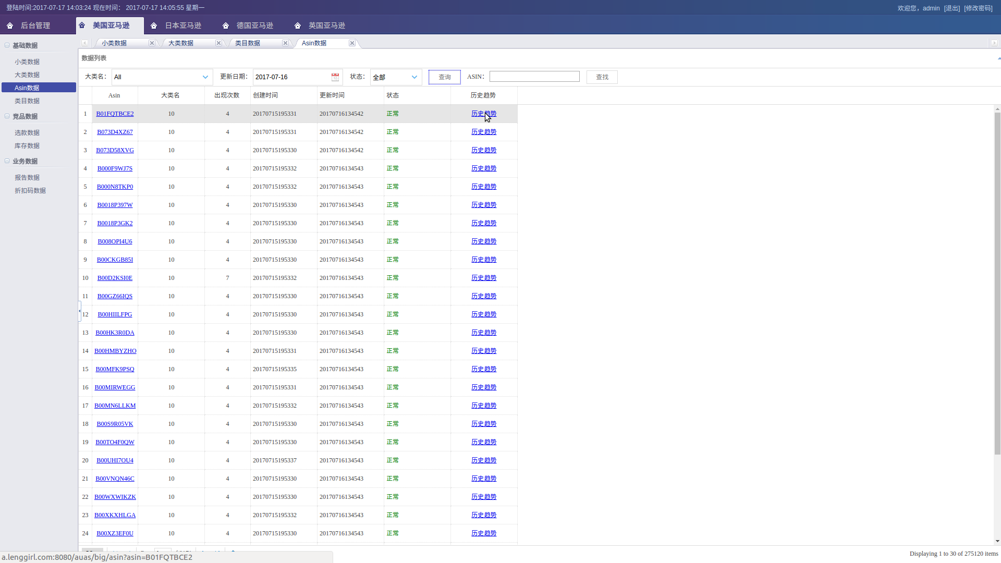
Task: Close the Asin数据 tab
Action: pyautogui.click(x=352, y=43)
